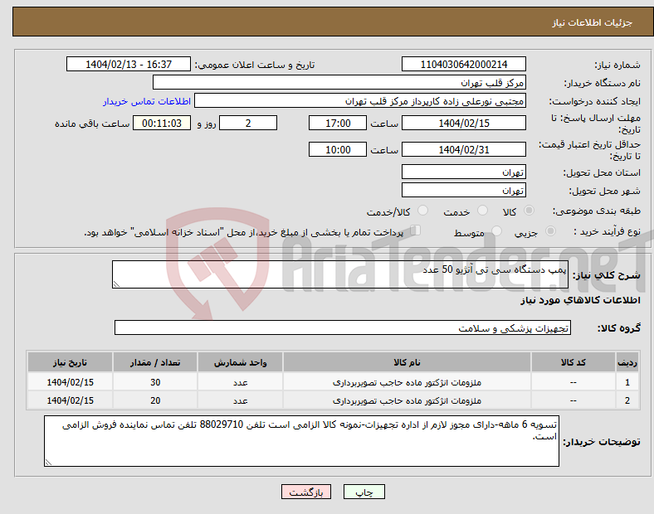Click the اطلاعات کالاهای مورد نیاز heading

(x=580, y=300)
